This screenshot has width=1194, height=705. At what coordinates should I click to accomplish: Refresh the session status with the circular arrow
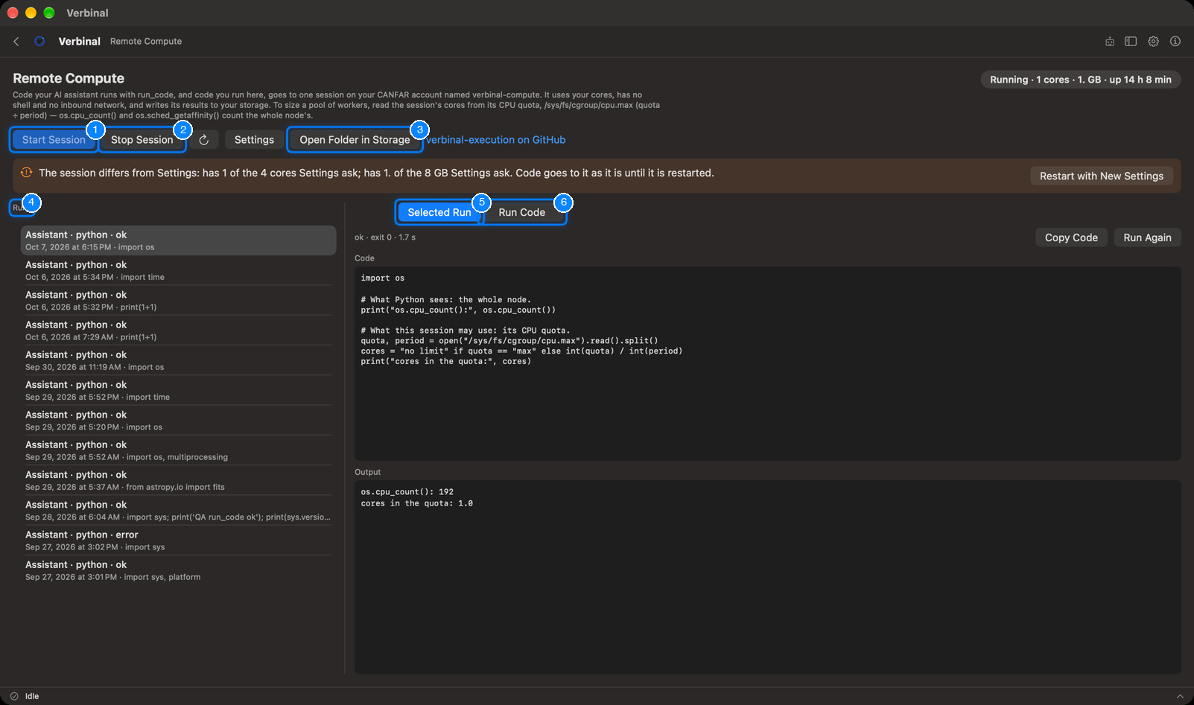click(203, 140)
